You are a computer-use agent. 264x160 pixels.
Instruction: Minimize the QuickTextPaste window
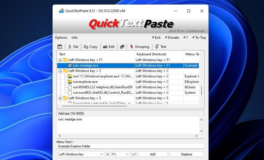point(176,11)
